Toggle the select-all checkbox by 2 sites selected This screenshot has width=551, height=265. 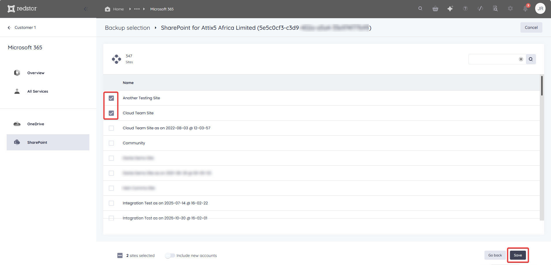[x=120, y=255]
